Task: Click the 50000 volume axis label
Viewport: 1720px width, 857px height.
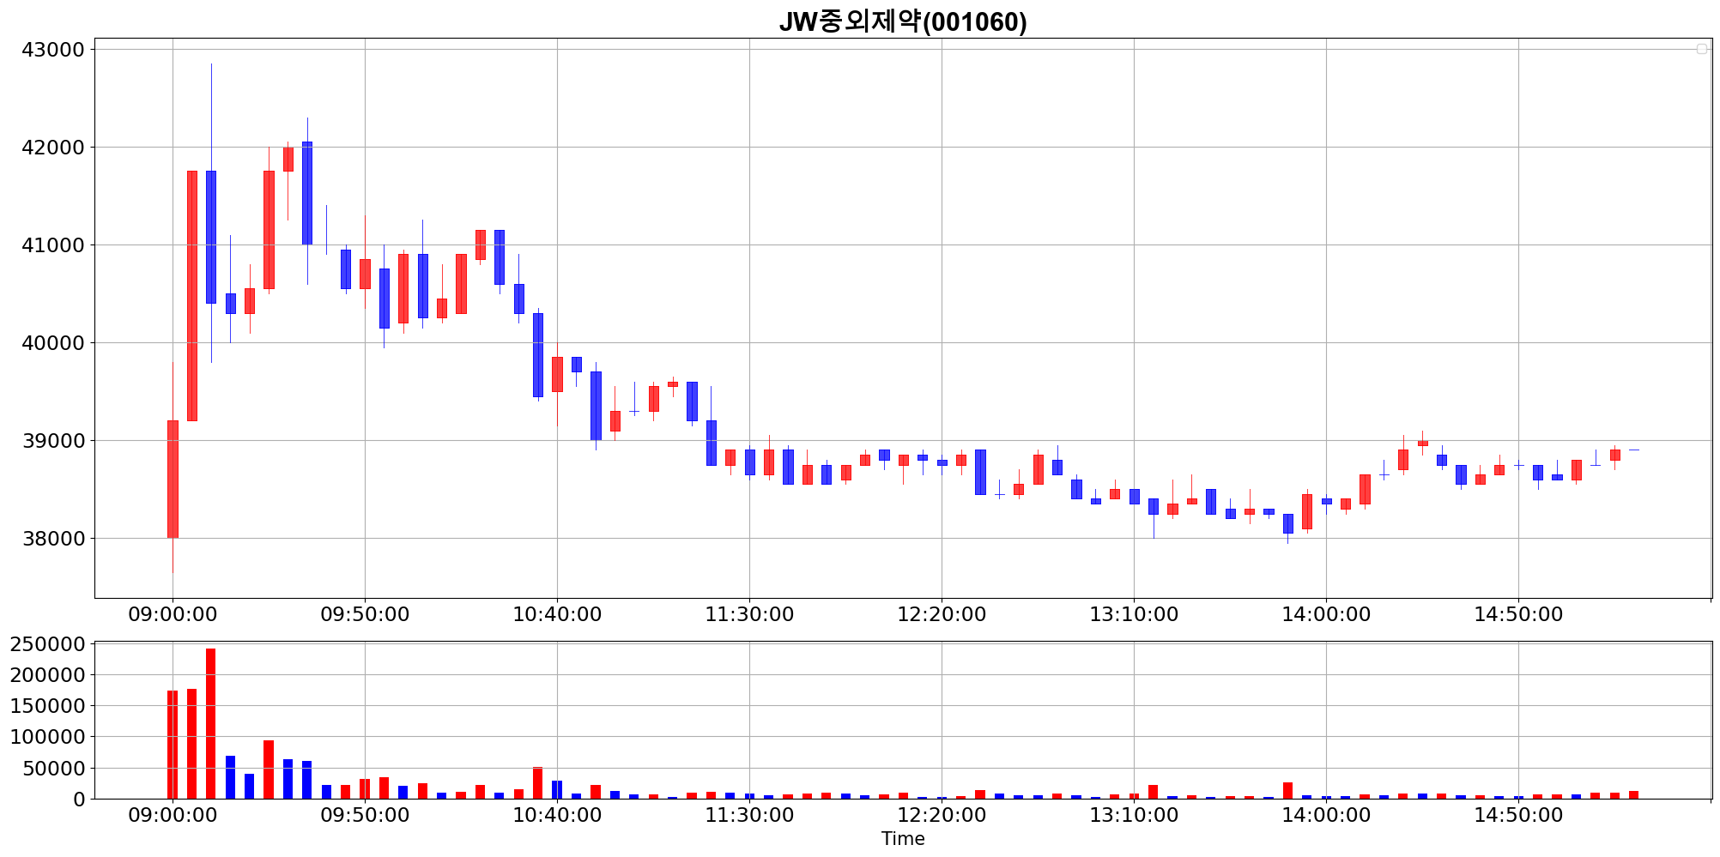Action: [x=52, y=769]
